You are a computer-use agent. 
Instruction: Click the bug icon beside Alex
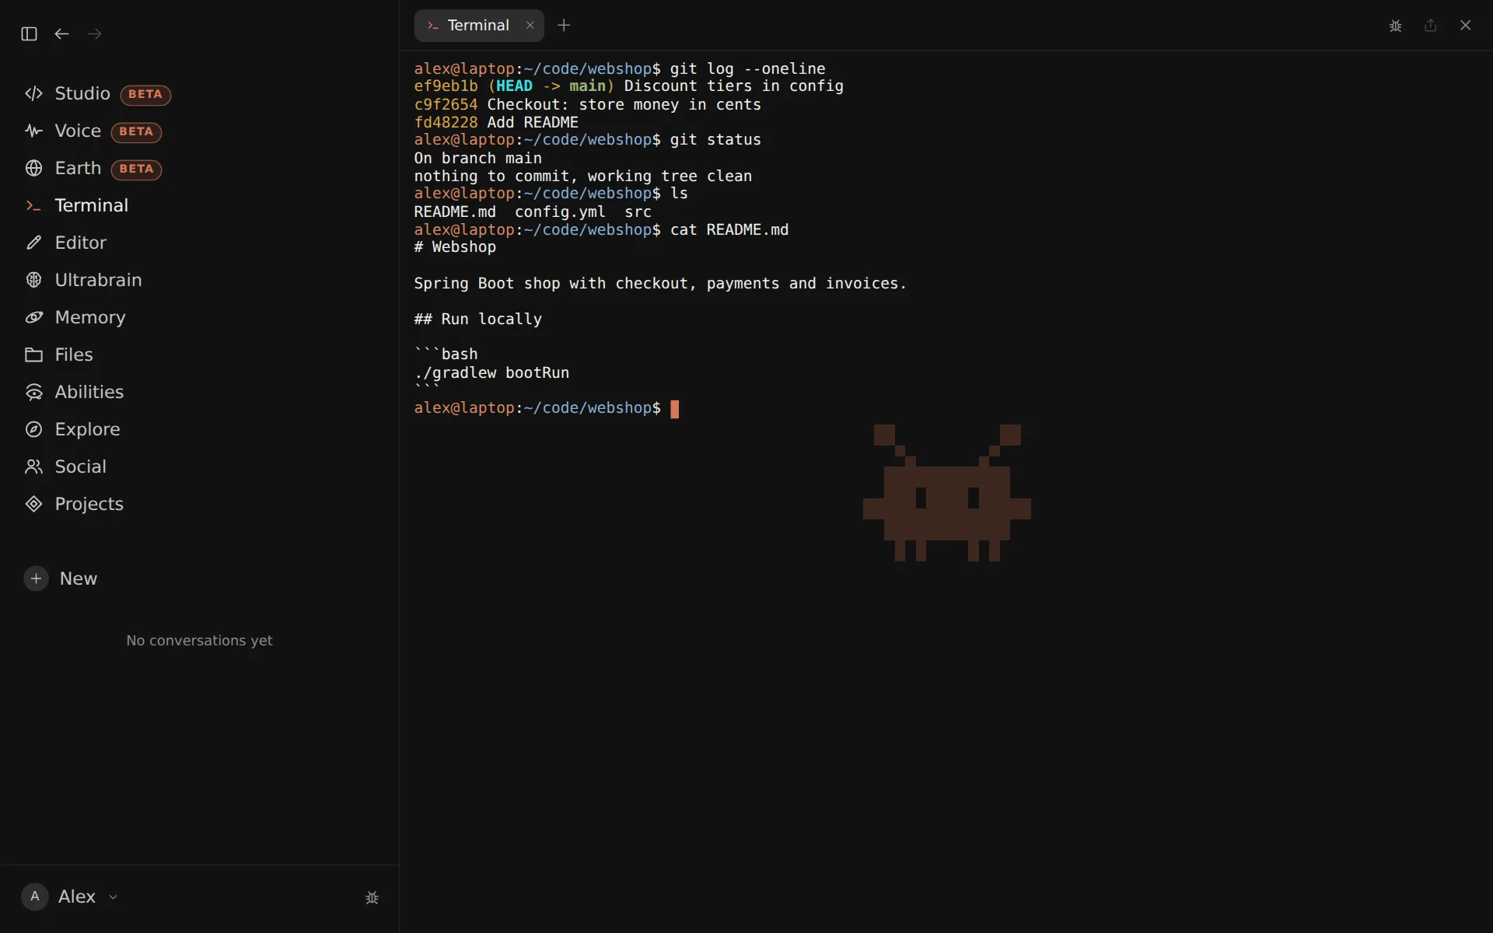pyautogui.click(x=372, y=897)
